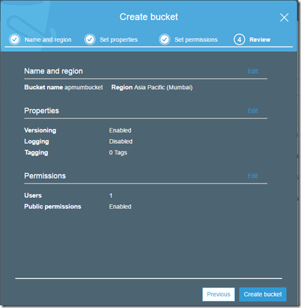Go to the Set properties step
Viewport: 301px width, 308px height.
[119, 40]
